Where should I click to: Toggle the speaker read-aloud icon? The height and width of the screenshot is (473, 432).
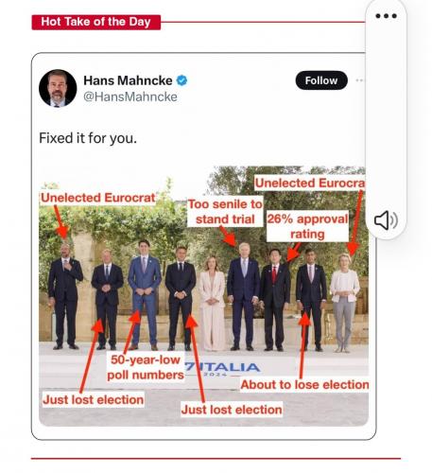pos(386,220)
